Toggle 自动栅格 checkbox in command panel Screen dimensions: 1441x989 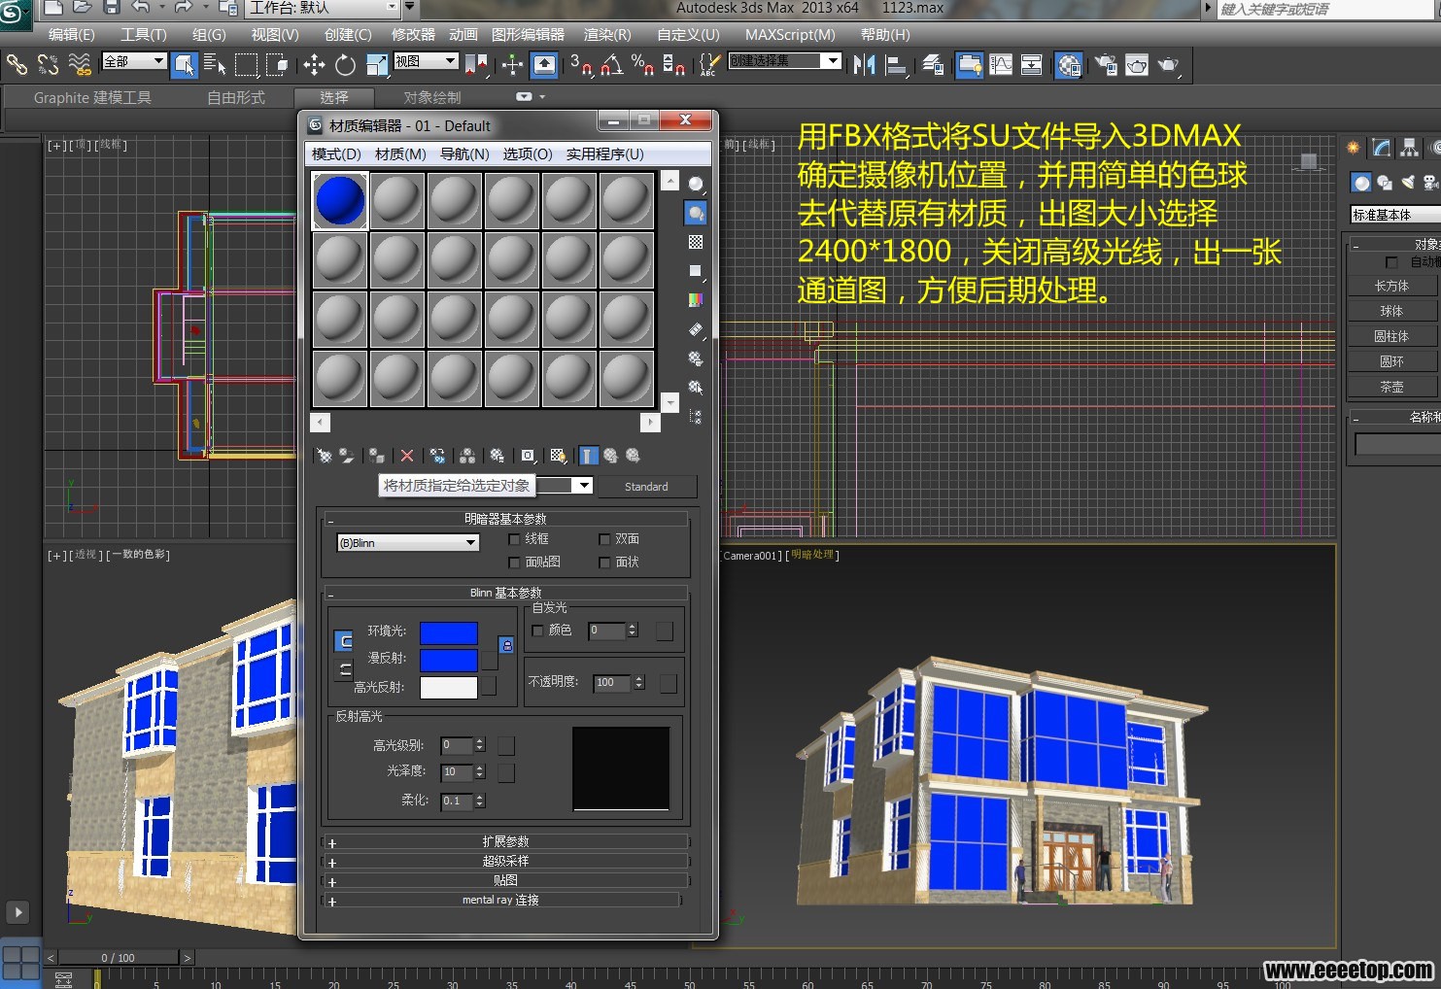click(x=1391, y=262)
